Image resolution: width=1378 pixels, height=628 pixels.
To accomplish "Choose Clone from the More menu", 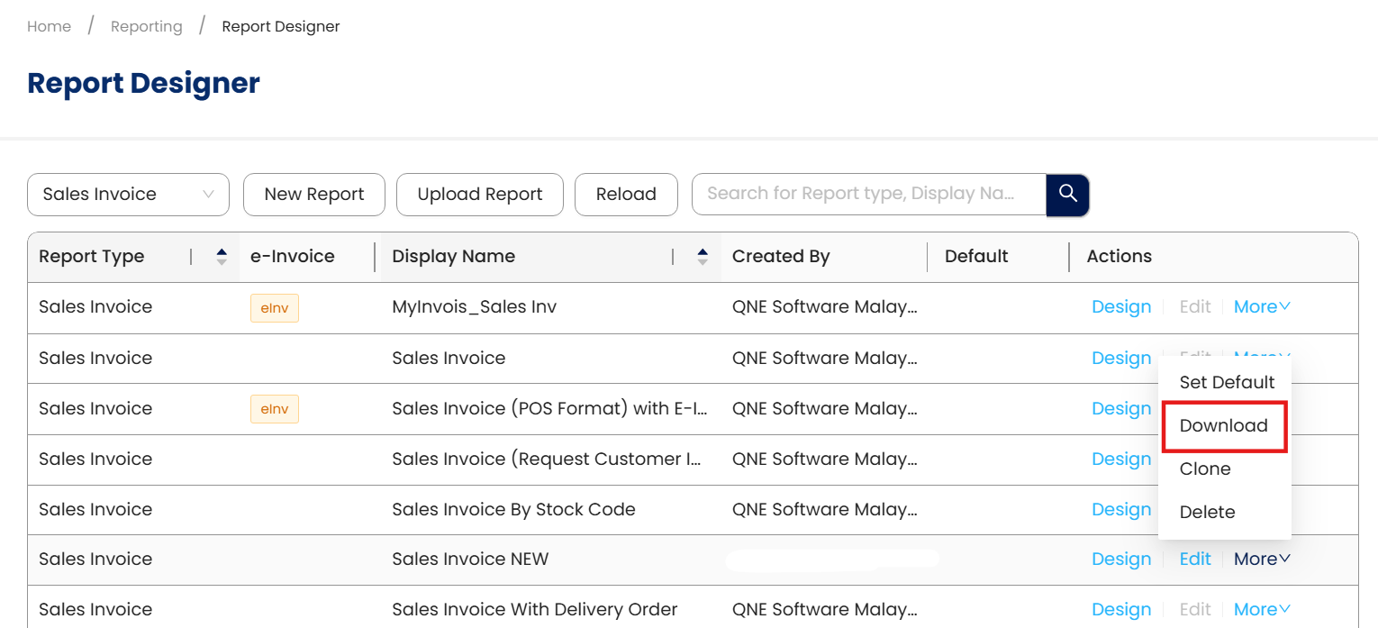I will 1205,469.
